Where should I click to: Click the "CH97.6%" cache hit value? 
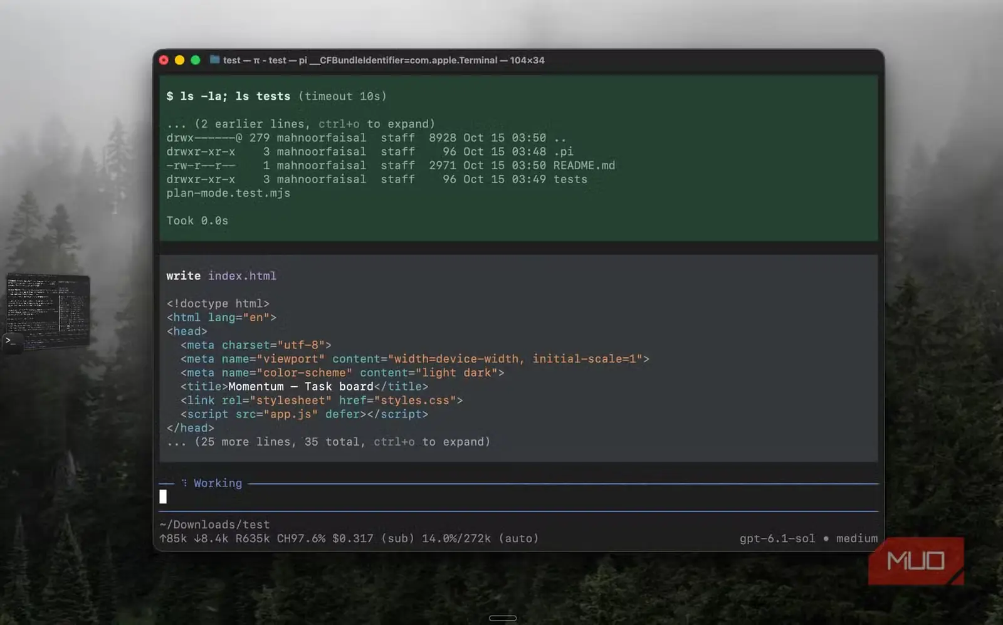(302, 538)
